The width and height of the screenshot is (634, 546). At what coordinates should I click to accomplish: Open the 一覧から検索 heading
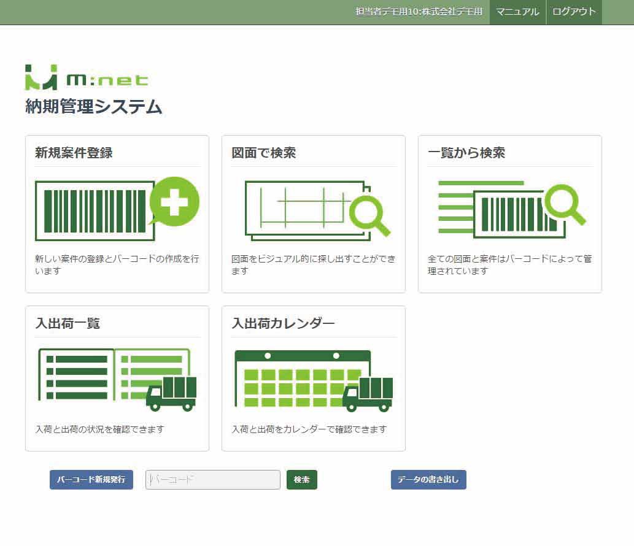click(466, 153)
